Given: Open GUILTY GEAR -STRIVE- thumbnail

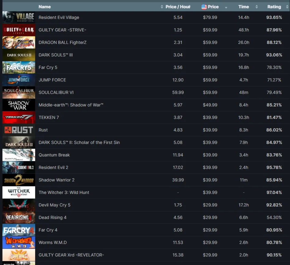Looking at the screenshot, I should coord(19,30).
